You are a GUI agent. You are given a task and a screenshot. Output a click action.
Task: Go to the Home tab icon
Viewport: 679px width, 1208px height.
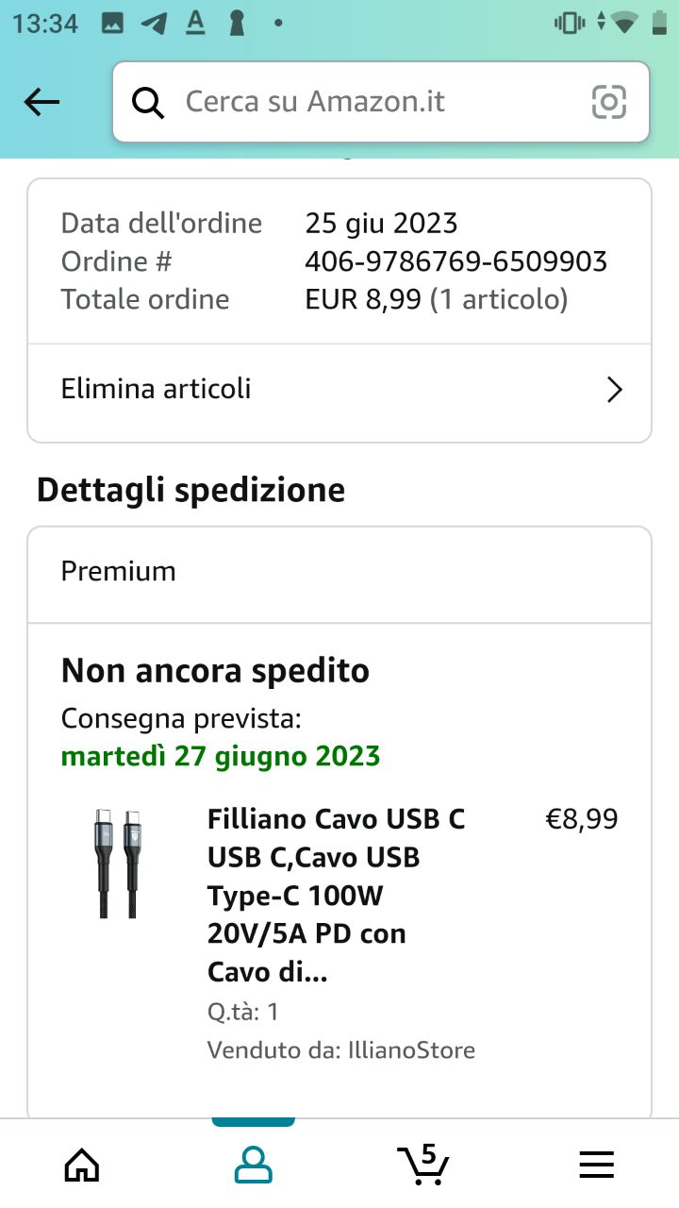point(82,1165)
